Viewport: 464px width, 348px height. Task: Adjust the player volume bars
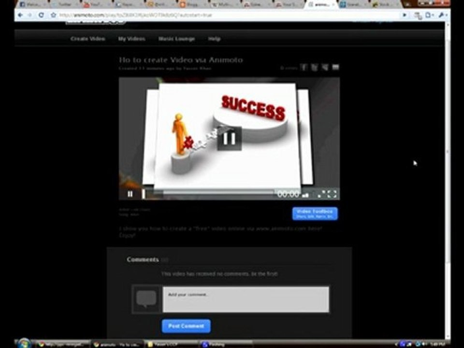coord(305,195)
